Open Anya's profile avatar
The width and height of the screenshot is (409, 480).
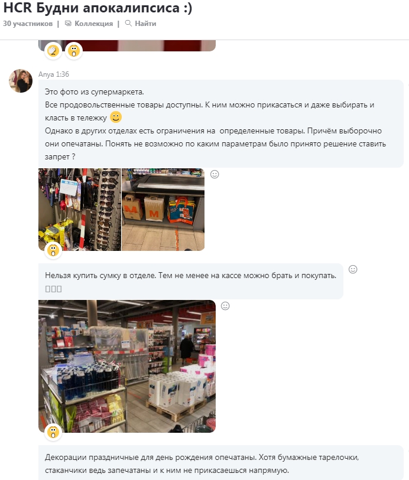[21, 81]
